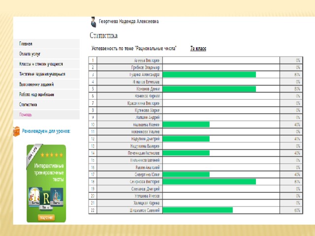Viewport: 315px width, 236px height.
Task: Click the 40% value in row 17
Action: [x=297, y=175]
